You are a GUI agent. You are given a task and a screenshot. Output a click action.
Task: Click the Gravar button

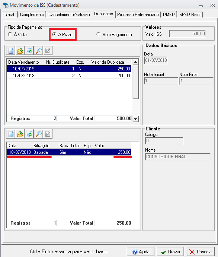pos(170,252)
